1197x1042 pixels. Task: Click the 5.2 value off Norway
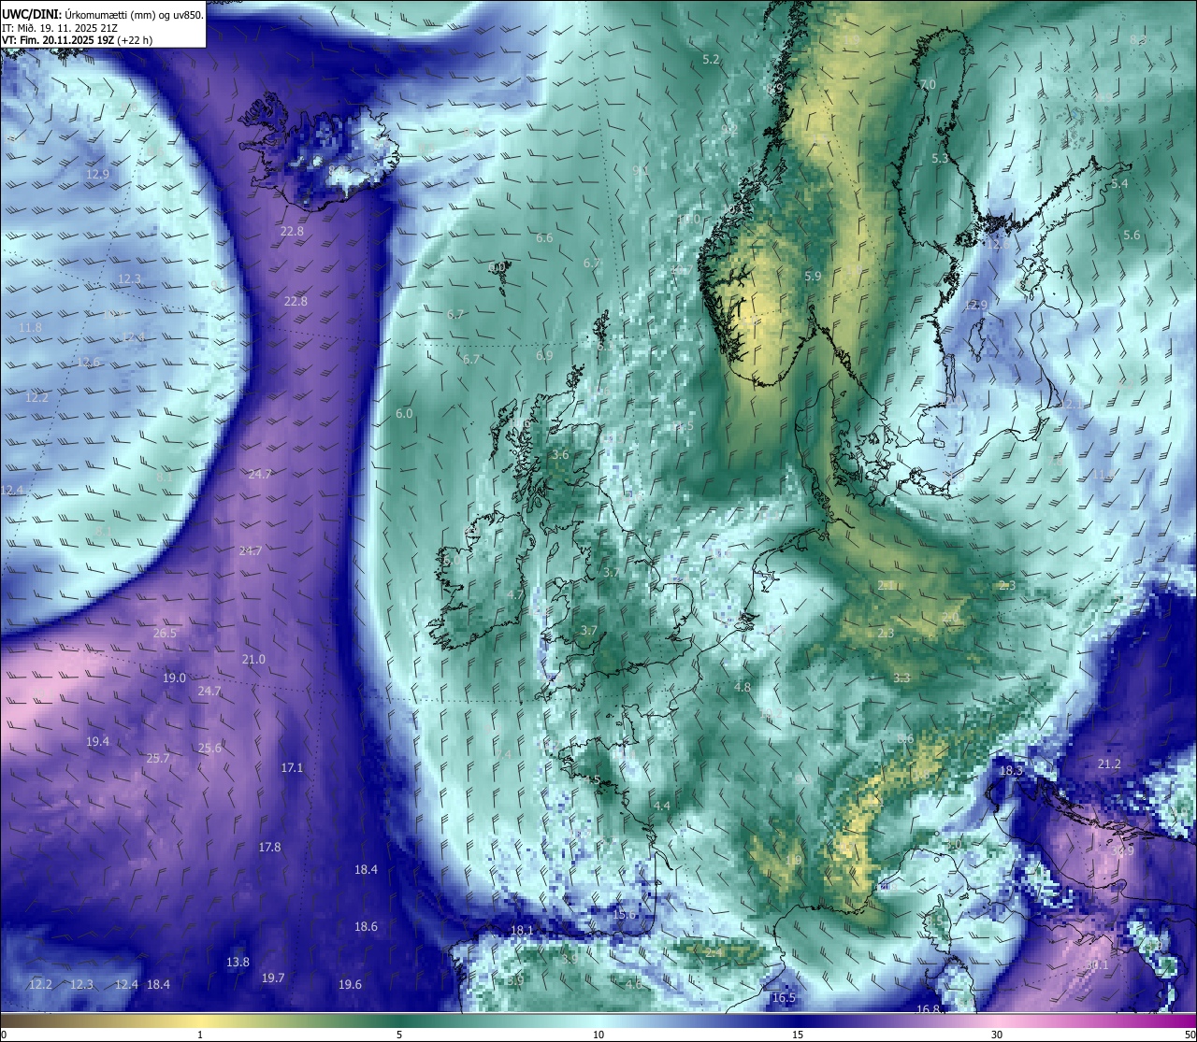711,59
